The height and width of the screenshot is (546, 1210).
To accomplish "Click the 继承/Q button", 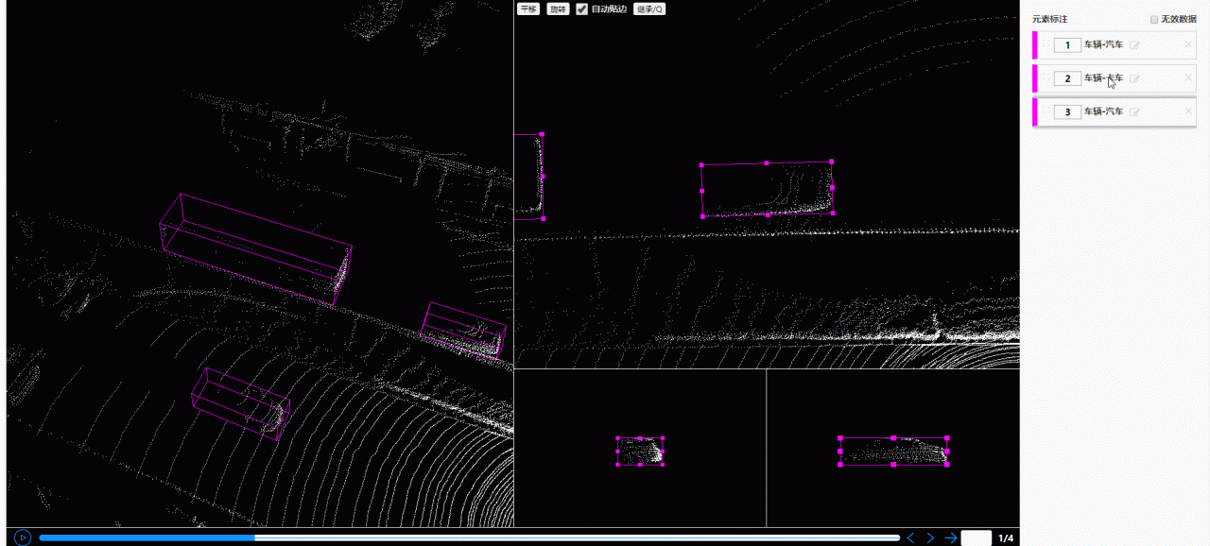I will click(649, 9).
